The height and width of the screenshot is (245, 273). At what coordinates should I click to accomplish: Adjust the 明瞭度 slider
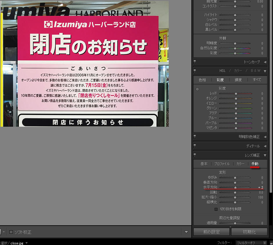(235, 43)
